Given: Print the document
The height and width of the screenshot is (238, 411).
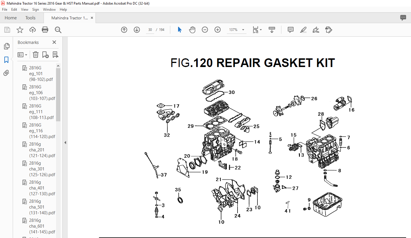Looking at the screenshot, I should click(45, 30).
